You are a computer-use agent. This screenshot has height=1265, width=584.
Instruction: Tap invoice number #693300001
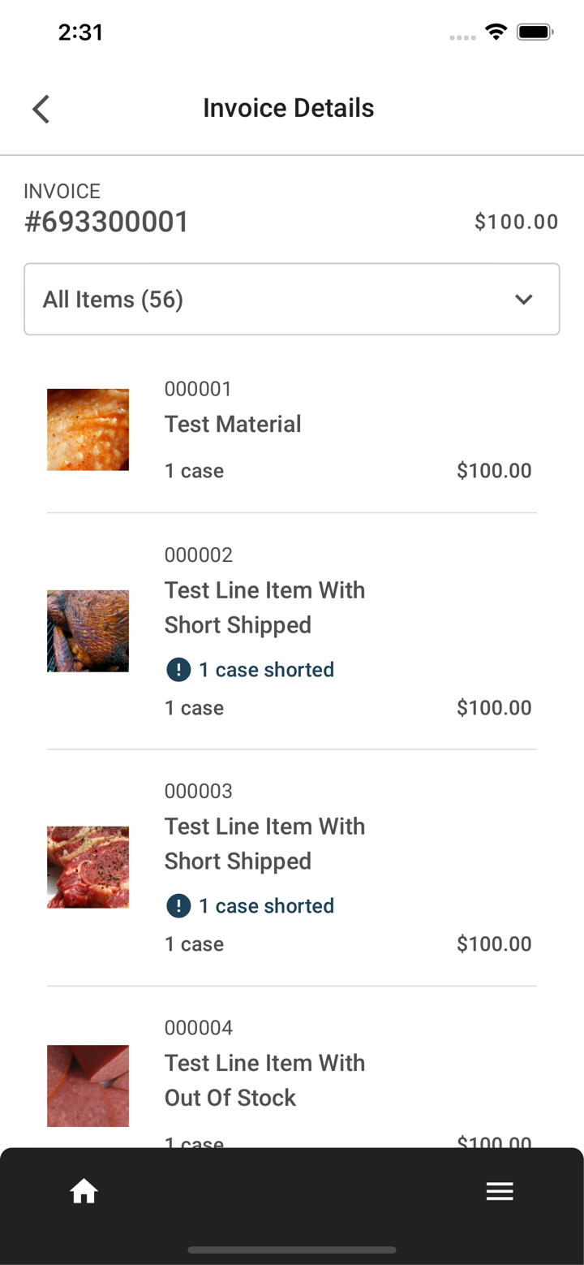point(106,222)
